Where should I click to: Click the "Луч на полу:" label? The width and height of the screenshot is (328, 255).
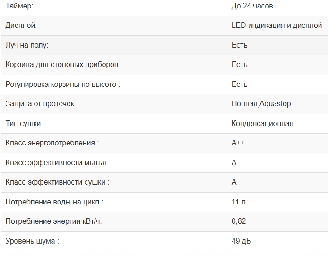(27, 45)
